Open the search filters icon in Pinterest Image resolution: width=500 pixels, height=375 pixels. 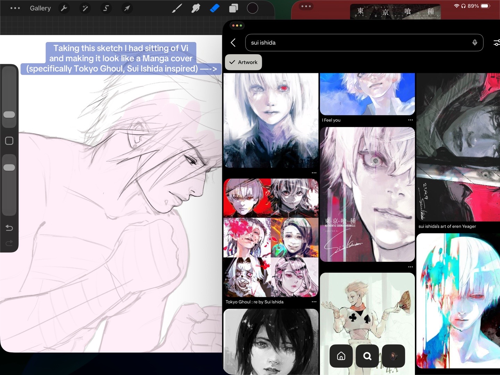coord(497,43)
